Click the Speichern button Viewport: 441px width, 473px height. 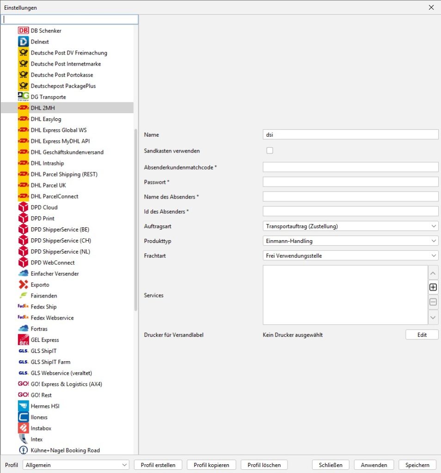point(417,465)
